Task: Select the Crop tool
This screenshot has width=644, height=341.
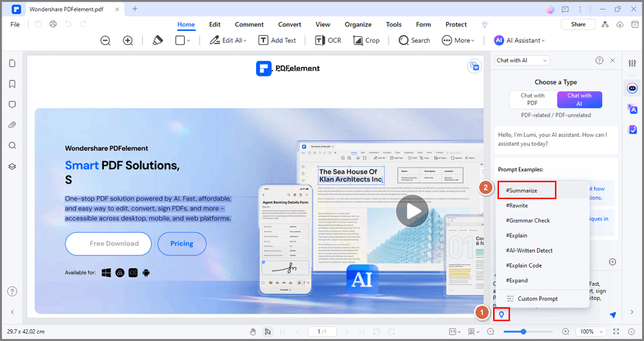Action: click(366, 40)
